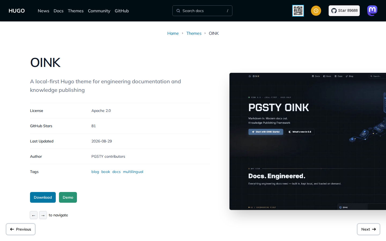Click the multilingual tag link
The height and width of the screenshot is (241, 386).
(x=133, y=172)
